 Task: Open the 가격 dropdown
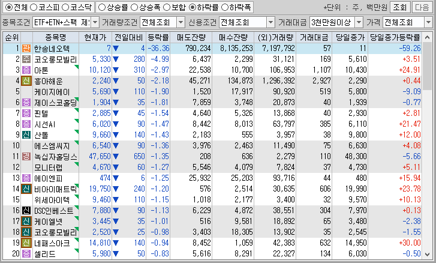(x=428, y=22)
